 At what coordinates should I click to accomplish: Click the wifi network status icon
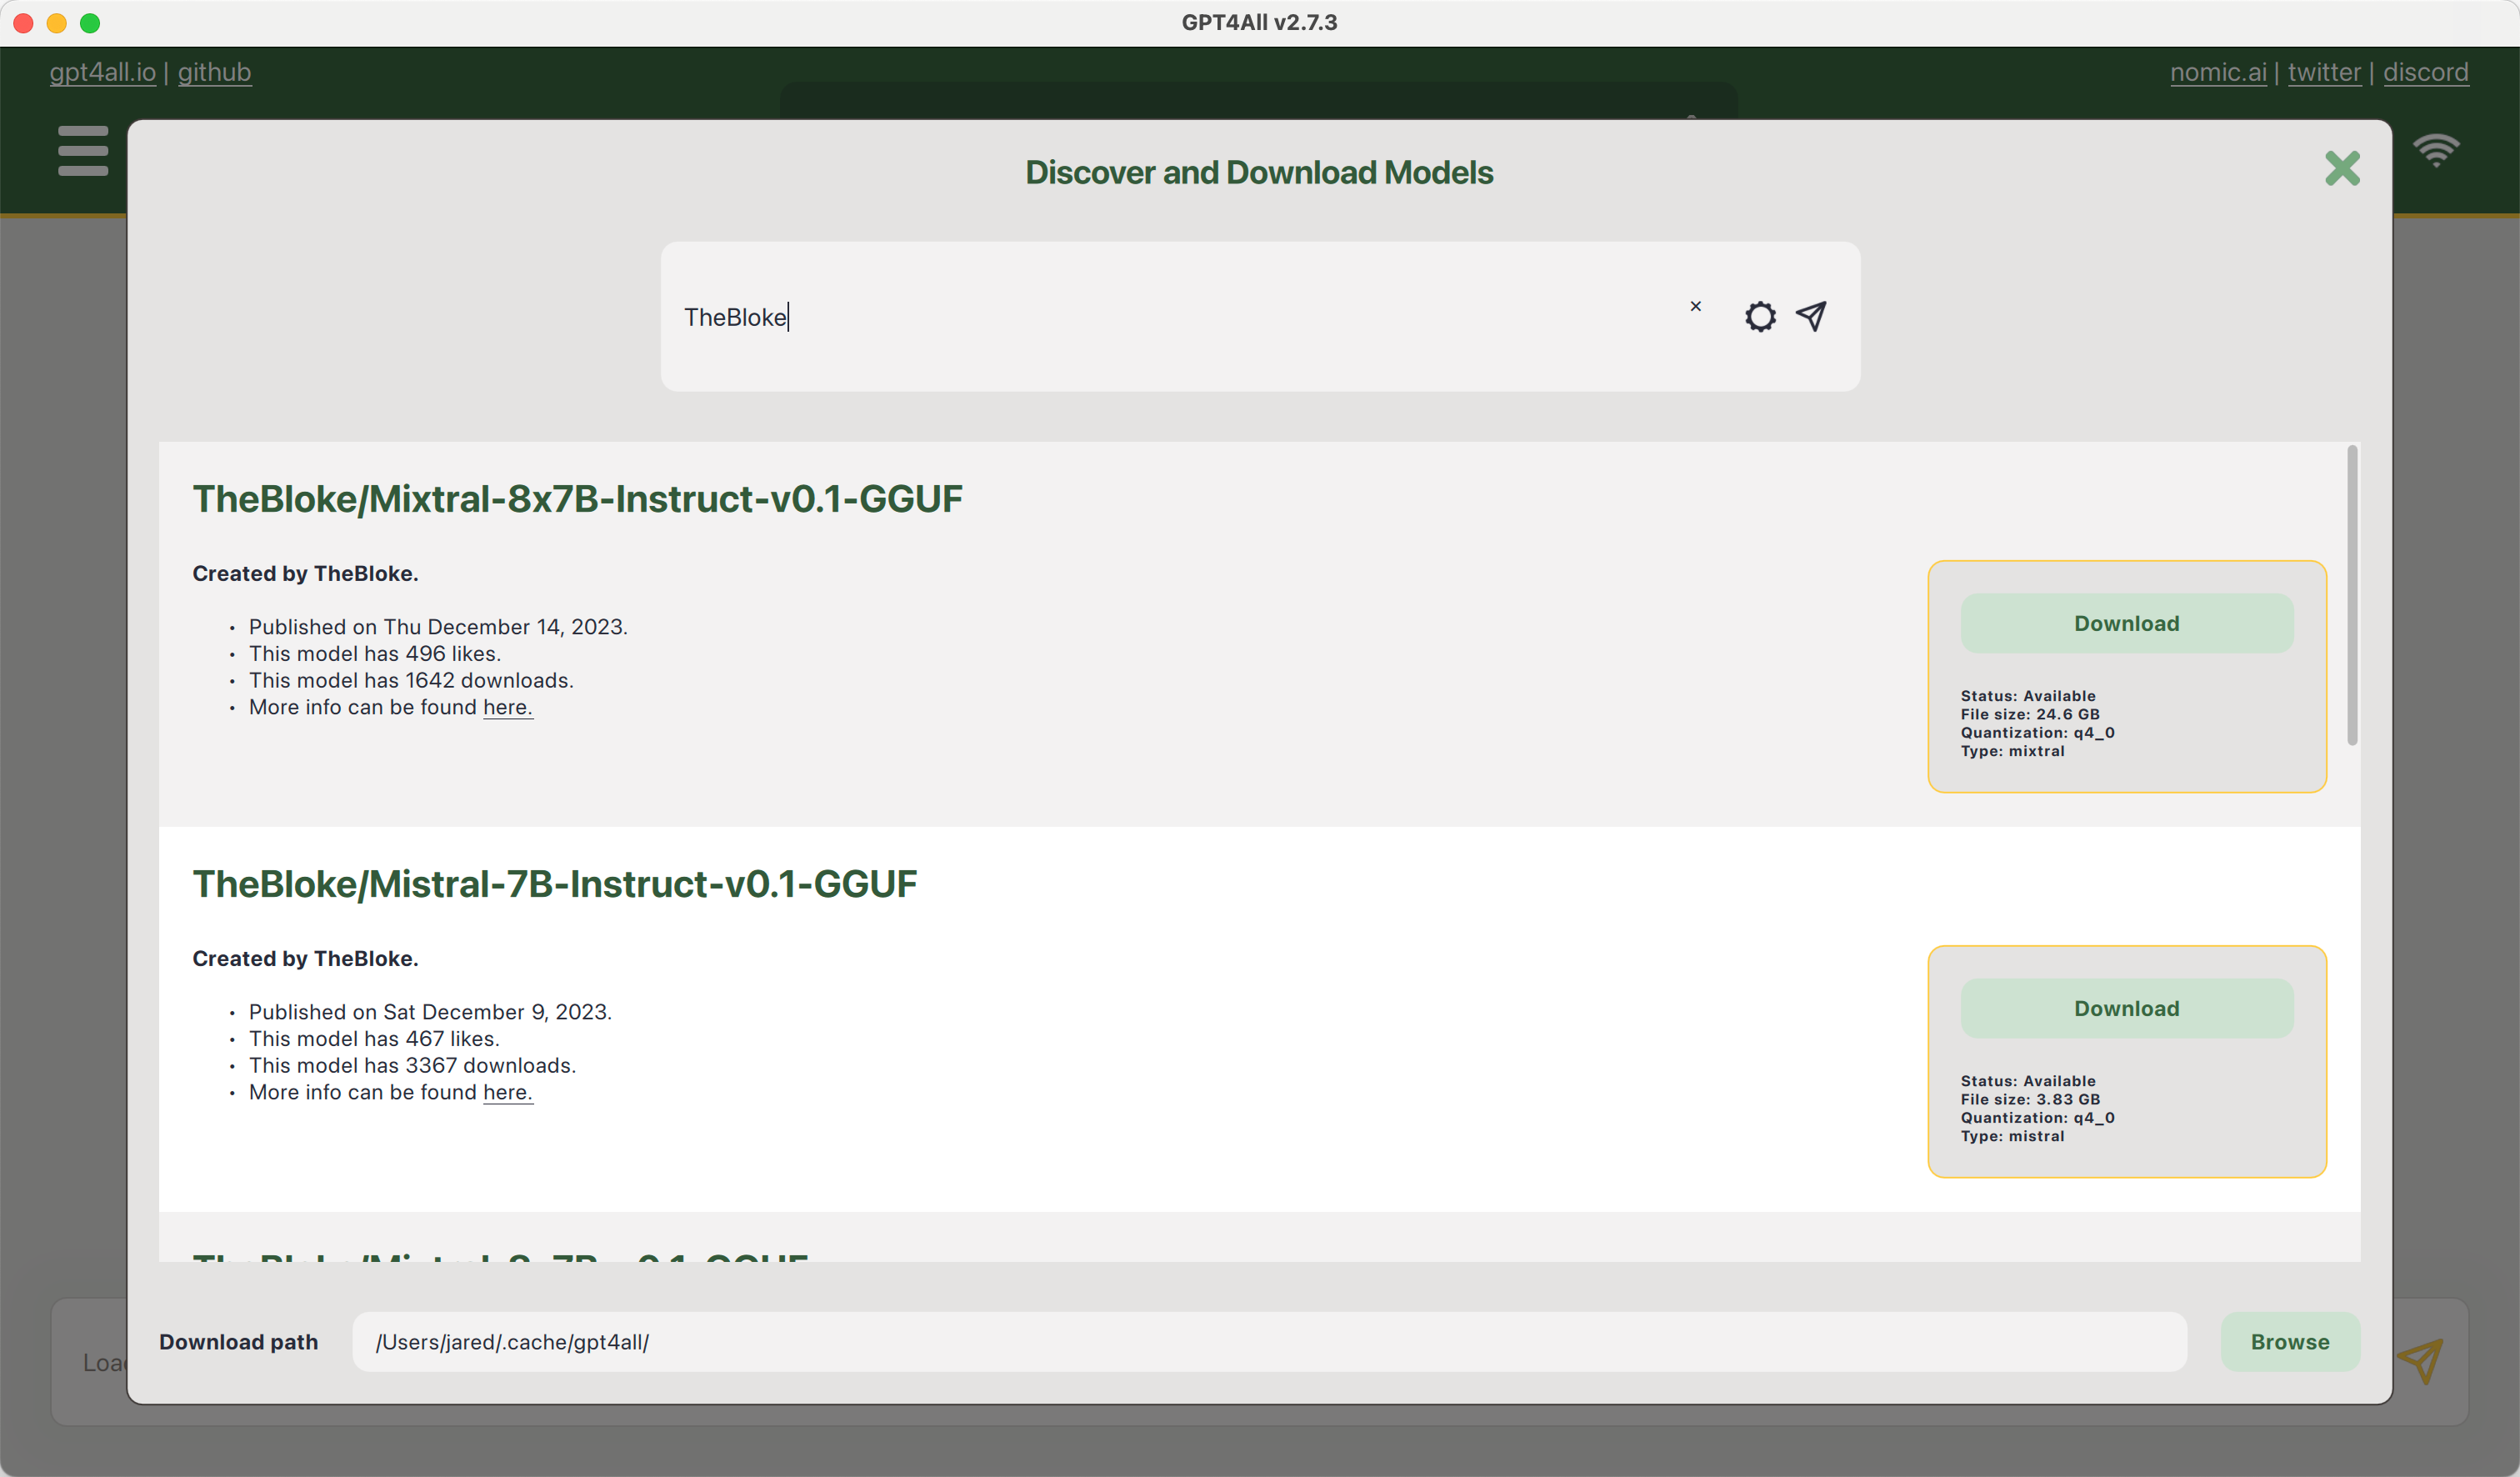tap(2435, 151)
